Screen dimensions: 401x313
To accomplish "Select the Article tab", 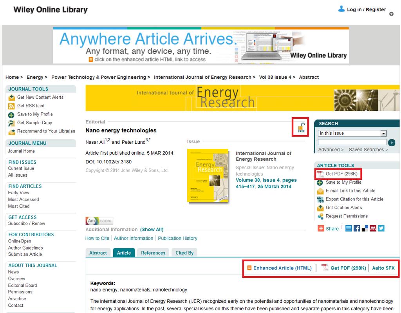I will coord(124,253).
